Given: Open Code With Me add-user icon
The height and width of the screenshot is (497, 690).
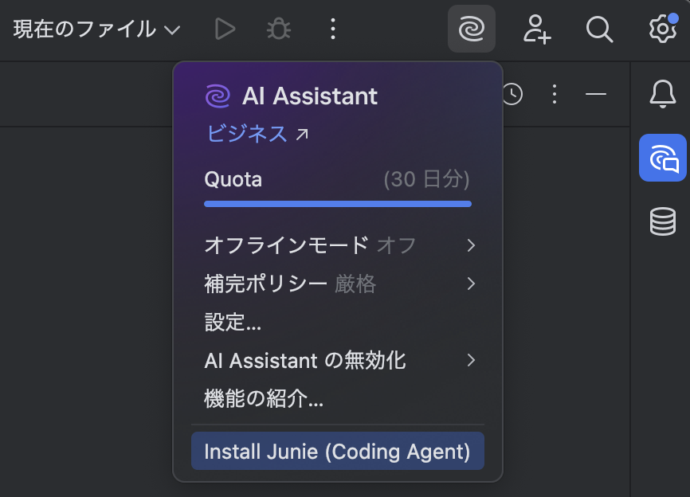Looking at the screenshot, I should 537,29.
